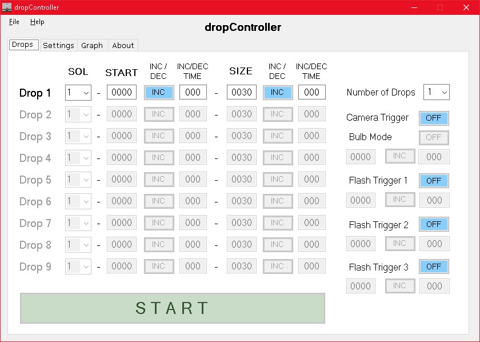Image resolution: width=480 pixels, height=342 pixels.
Task: Open the File menu
Action: (14, 22)
